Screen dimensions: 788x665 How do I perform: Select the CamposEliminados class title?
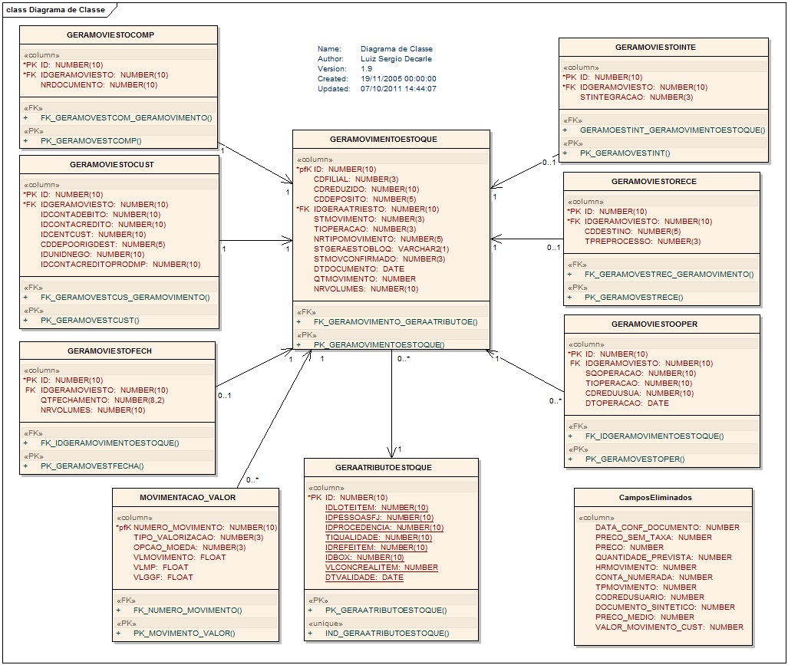(x=655, y=497)
